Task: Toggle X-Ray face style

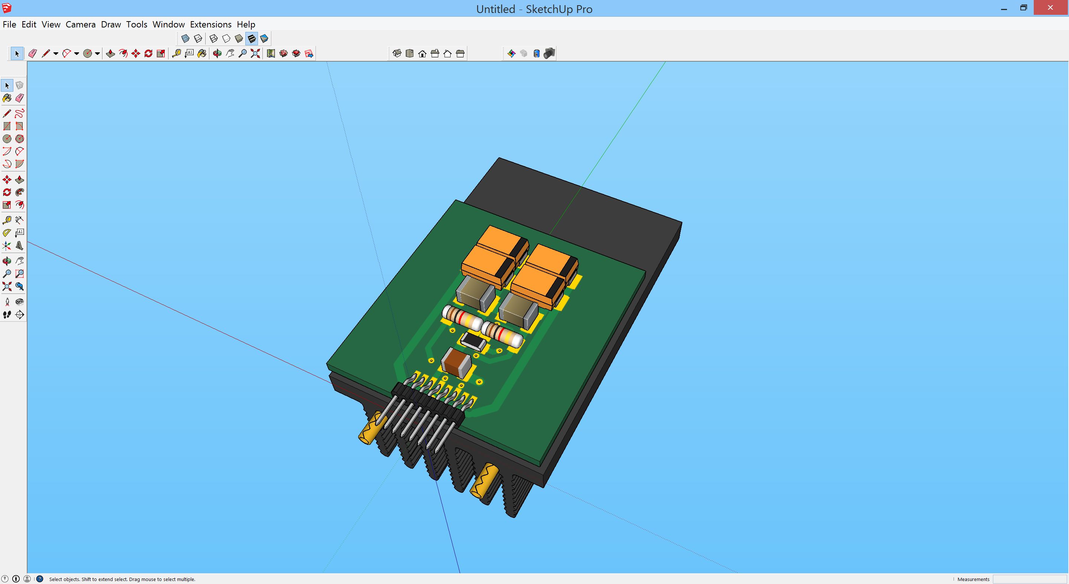Action: pos(186,39)
